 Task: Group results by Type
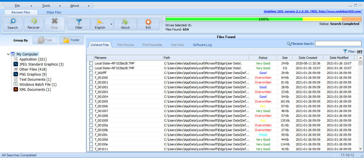pos(45,40)
